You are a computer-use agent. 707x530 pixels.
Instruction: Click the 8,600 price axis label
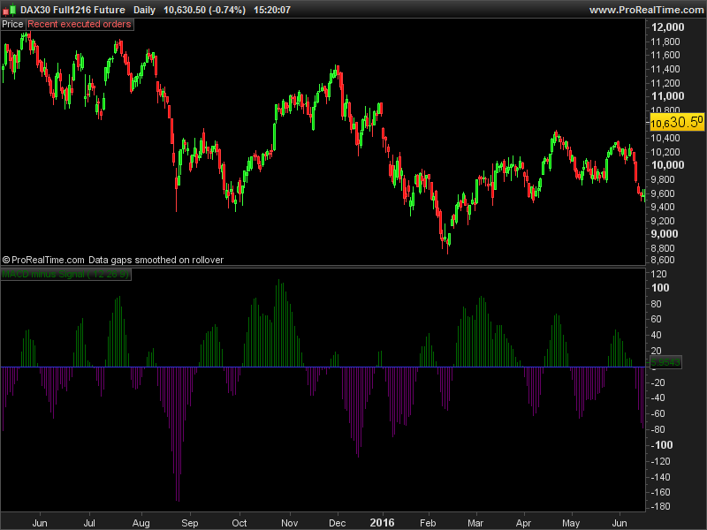coord(662,260)
